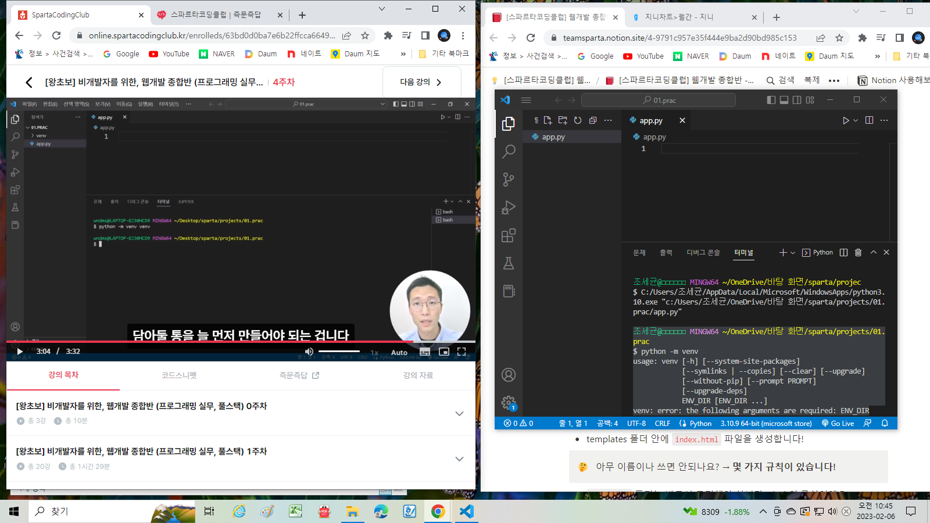Adjust lecture video volume slider
Screen dimensions: 930x523
click(x=339, y=352)
